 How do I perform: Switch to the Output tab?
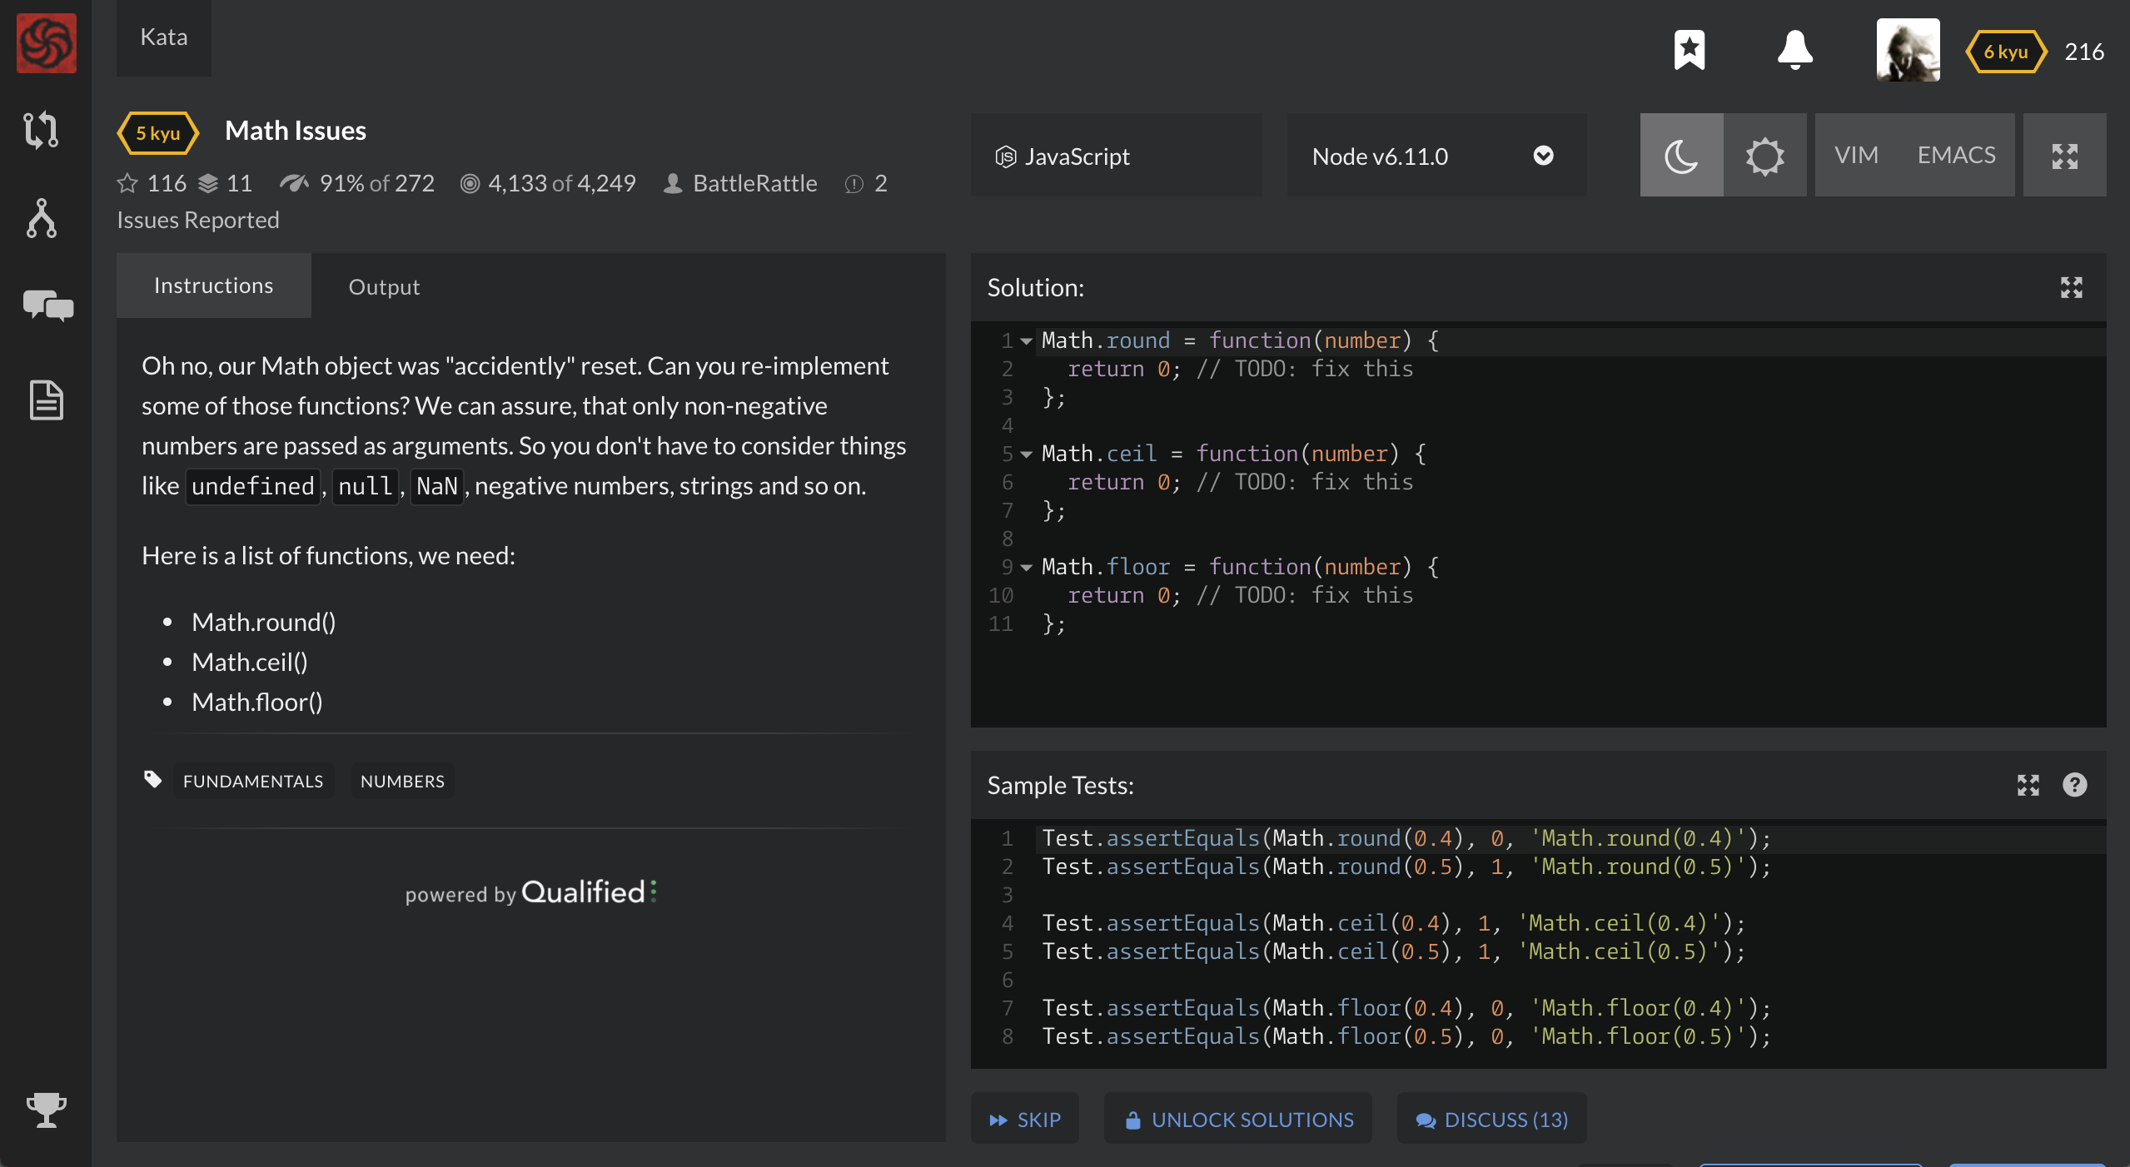pos(384,287)
